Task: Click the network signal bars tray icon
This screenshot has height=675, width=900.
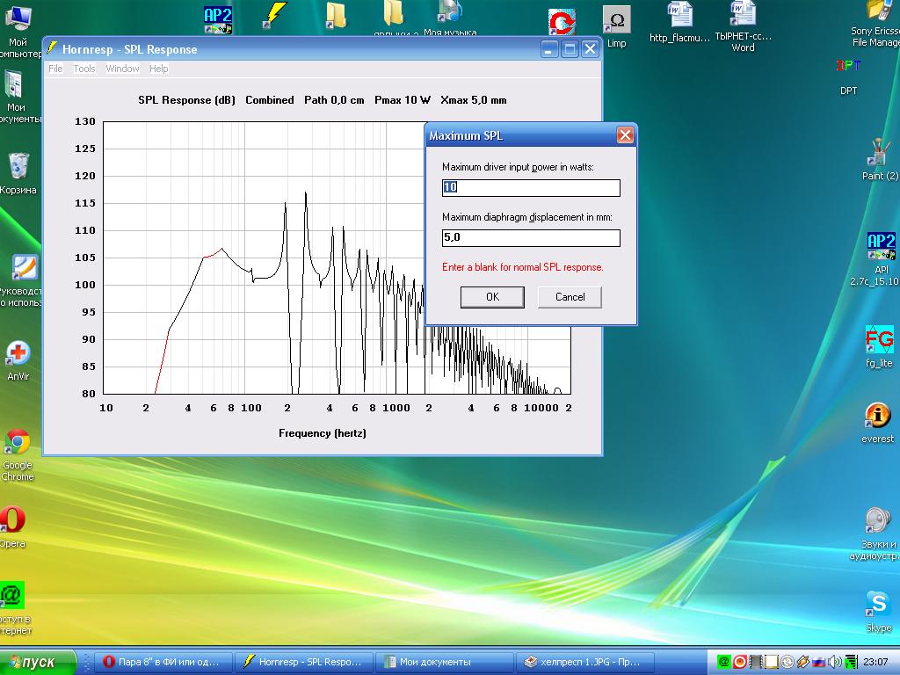Action: (x=851, y=662)
